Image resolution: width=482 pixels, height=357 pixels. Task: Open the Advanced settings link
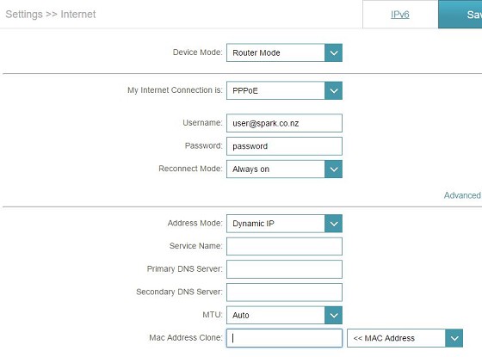tap(462, 195)
